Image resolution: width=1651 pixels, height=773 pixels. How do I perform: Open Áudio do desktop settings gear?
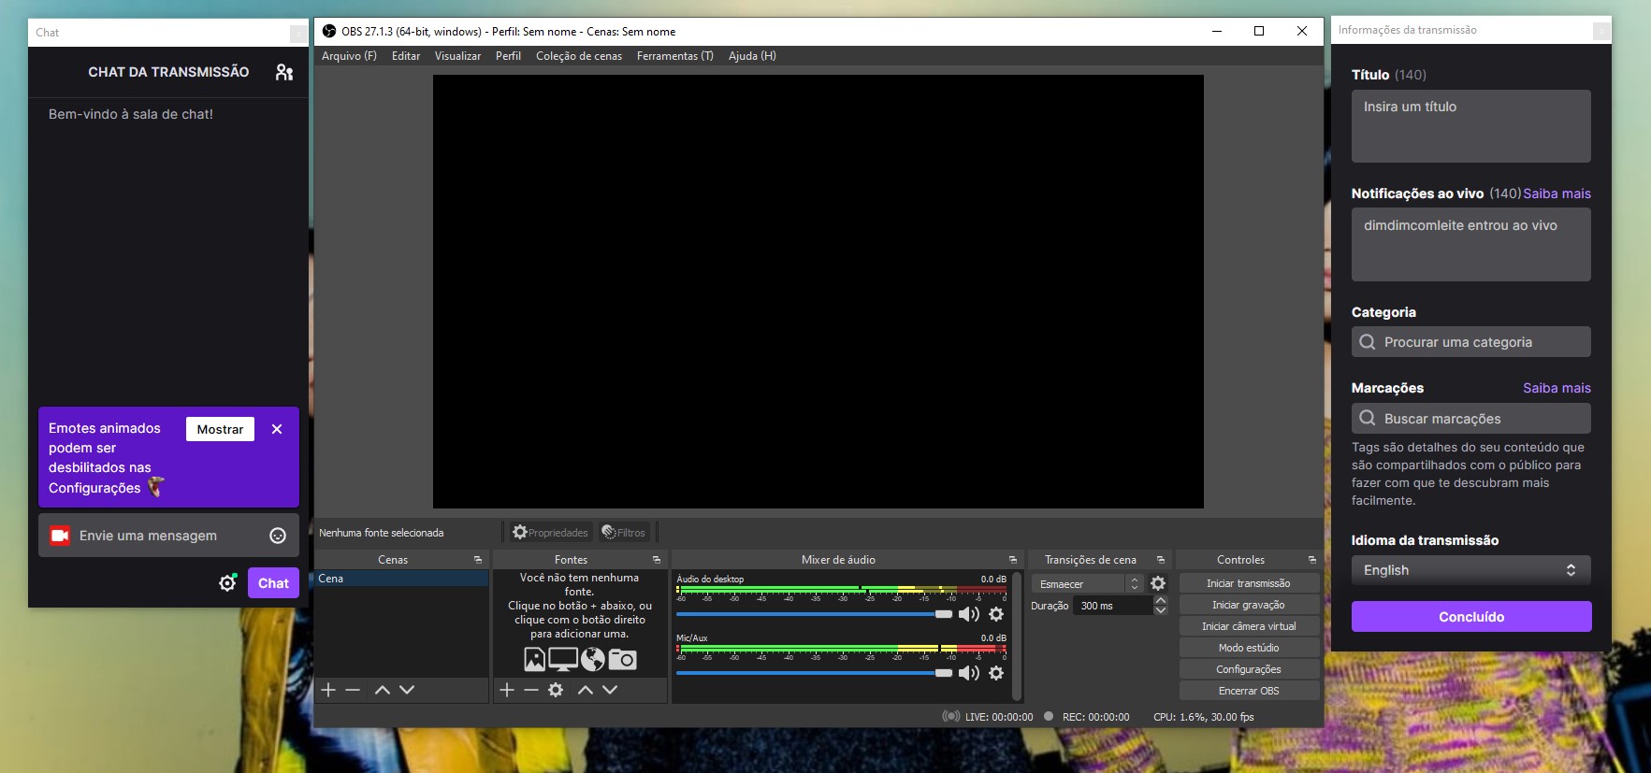(x=996, y=614)
